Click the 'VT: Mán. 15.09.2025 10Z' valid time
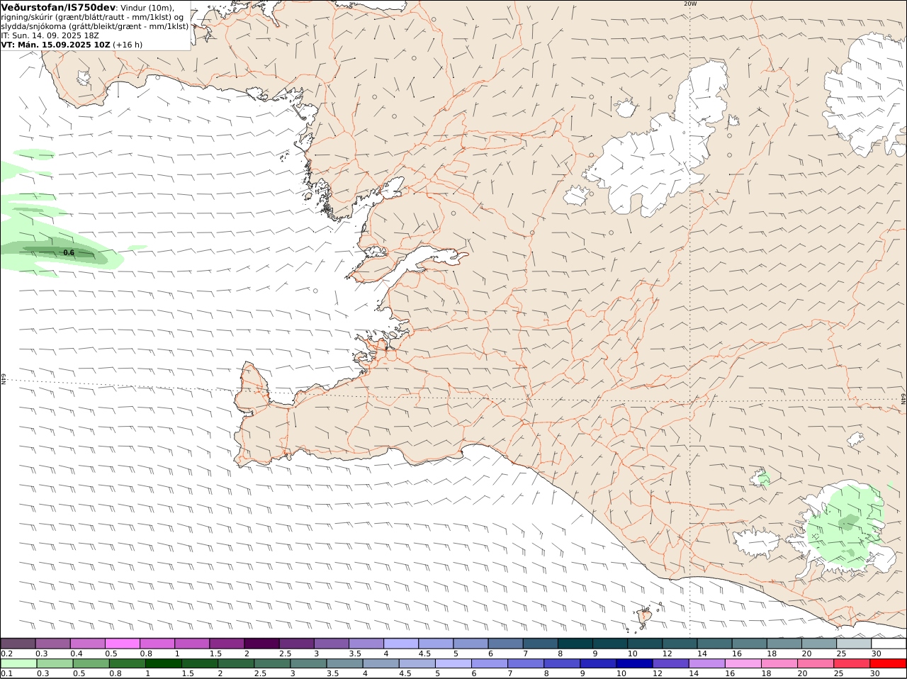907x679 pixels. coord(56,45)
